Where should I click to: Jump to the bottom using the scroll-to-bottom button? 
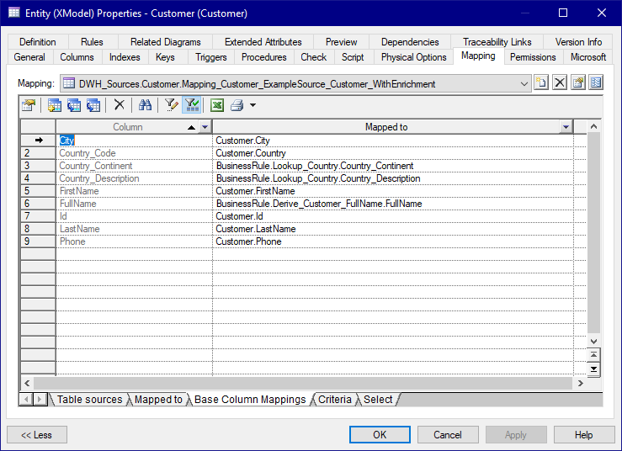point(593,369)
